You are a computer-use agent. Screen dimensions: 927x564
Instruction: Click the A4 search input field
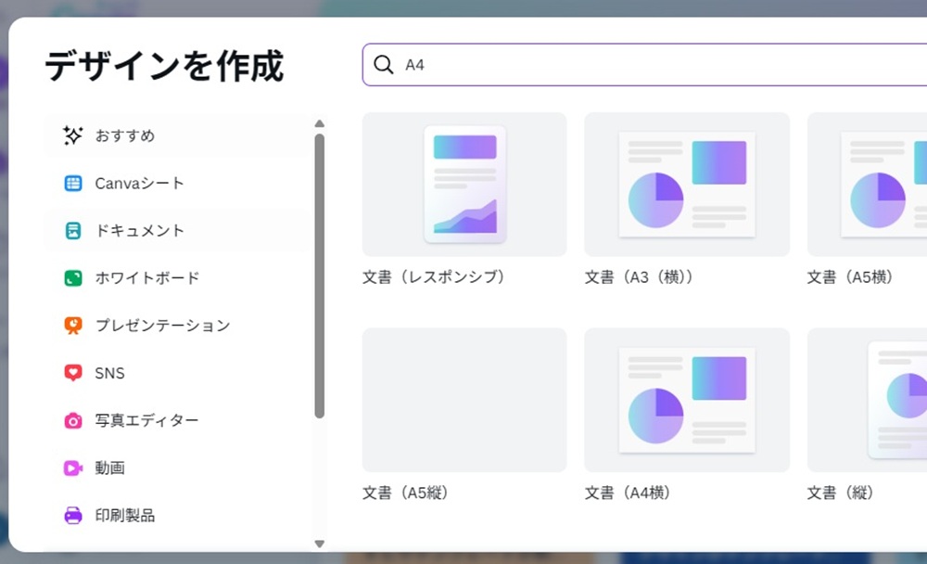click(649, 65)
